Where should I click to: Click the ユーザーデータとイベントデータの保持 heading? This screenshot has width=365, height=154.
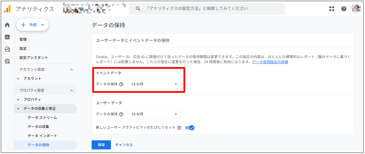132,41
